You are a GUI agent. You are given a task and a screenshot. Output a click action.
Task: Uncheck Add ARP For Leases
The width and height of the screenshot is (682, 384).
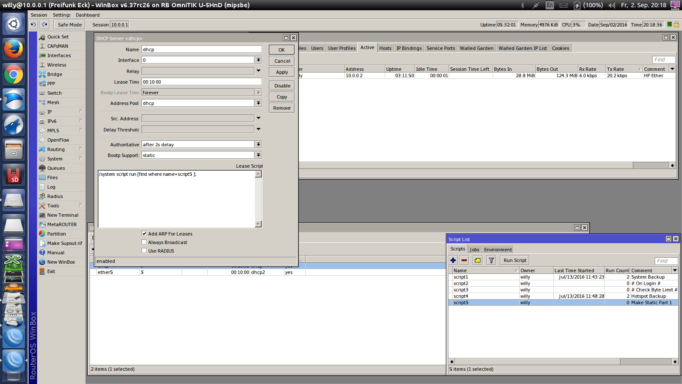(144, 233)
